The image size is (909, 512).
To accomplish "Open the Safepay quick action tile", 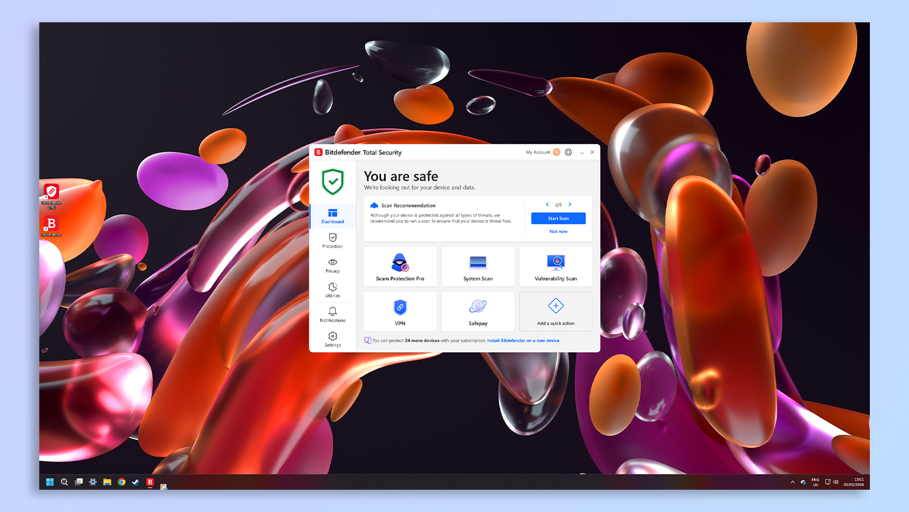I will (478, 311).
